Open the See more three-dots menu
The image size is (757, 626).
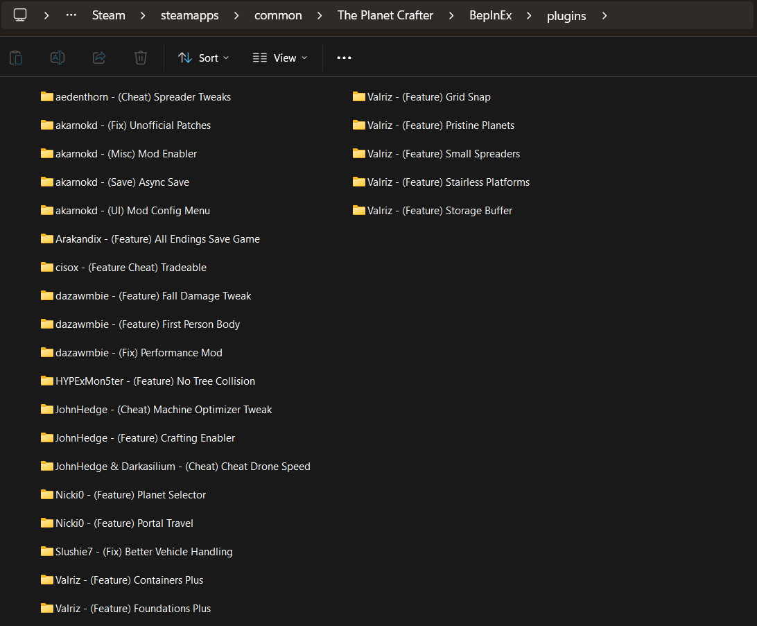point(344,58)
